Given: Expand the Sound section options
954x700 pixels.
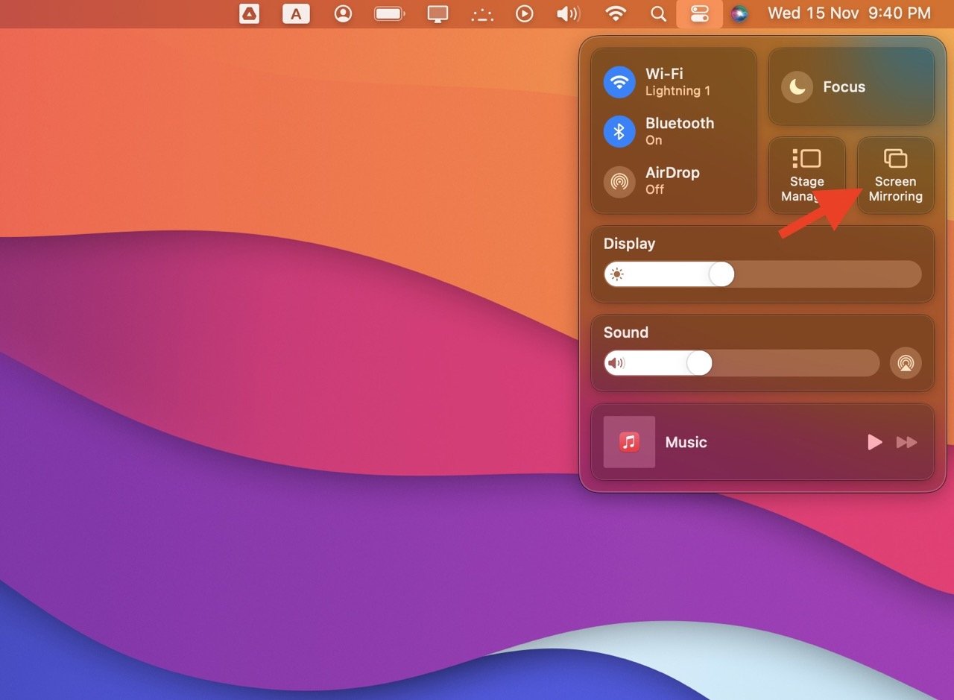Looking at the screenshot, I should [625, 332].
